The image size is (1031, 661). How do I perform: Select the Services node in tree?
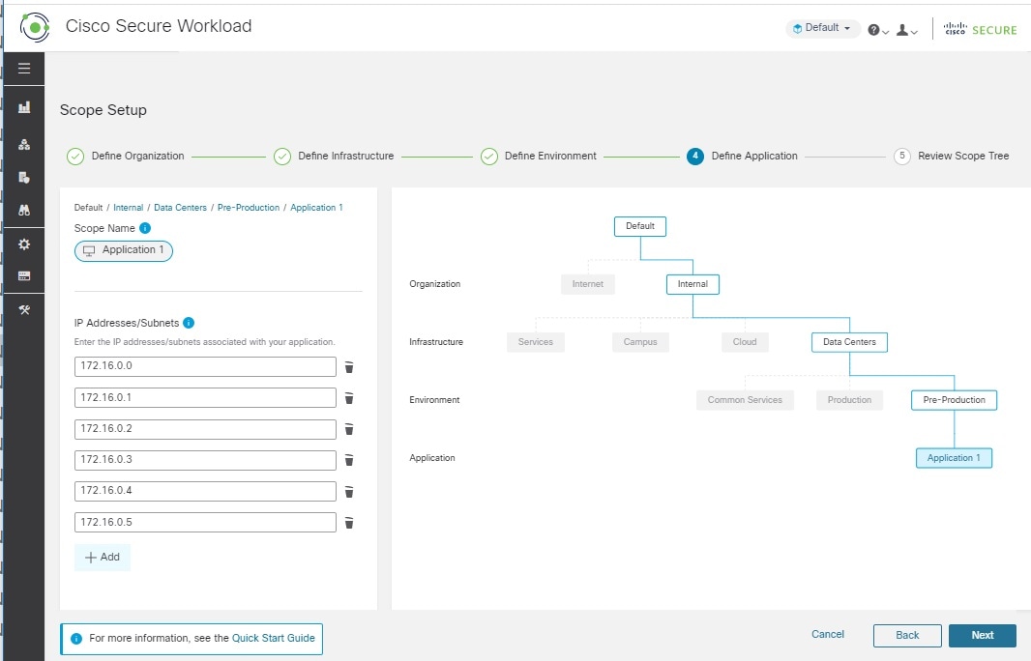pos(535,342)
